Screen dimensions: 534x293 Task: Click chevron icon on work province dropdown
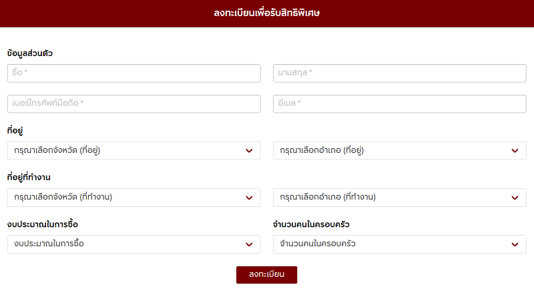pyautogui.click(x=249, y=198)
